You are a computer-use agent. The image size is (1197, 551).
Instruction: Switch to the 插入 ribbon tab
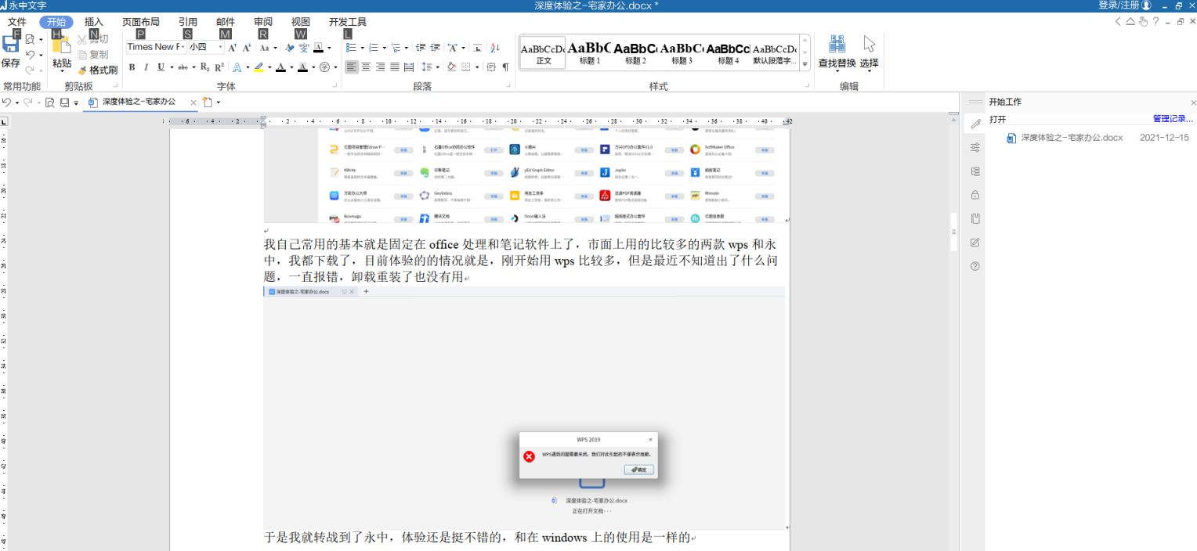coord(93,21)
